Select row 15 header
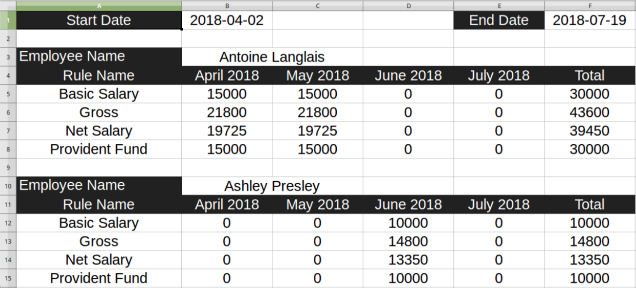 point(8,278)
